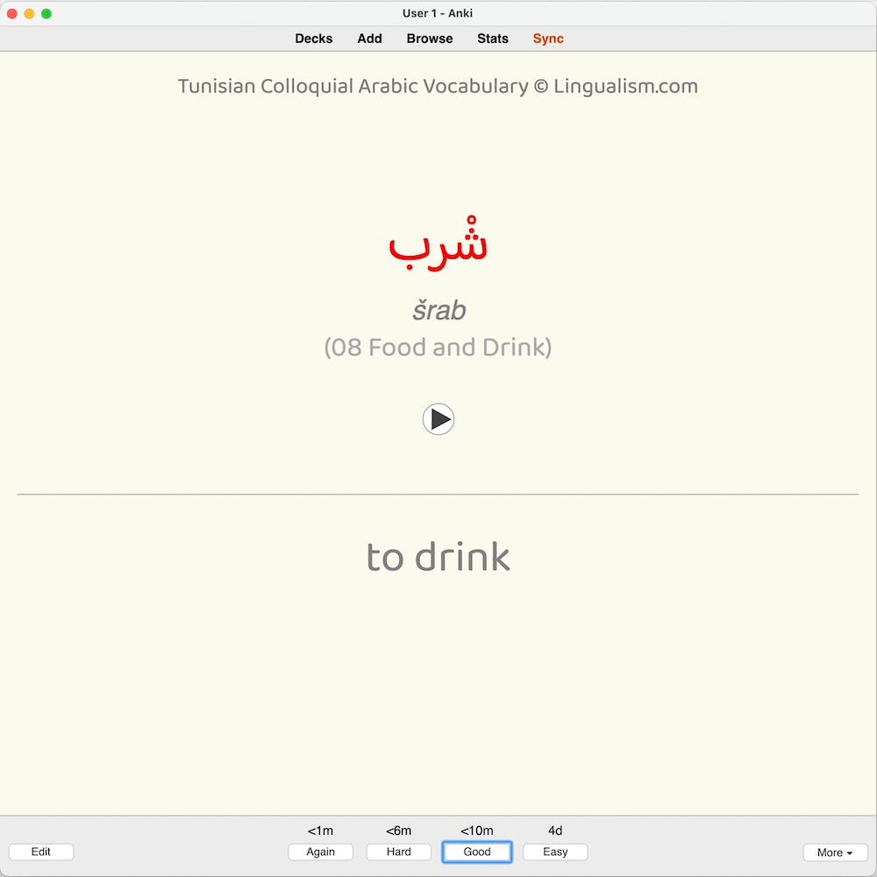The width and height of the screenshot is (877, 877).
Task: Click the deck title Tunisian Colloquial Arabic Vocabulary
Action: pos(438,86)
